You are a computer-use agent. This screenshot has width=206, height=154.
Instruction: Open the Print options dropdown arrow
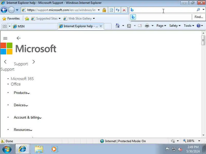(x=152, y=26)
